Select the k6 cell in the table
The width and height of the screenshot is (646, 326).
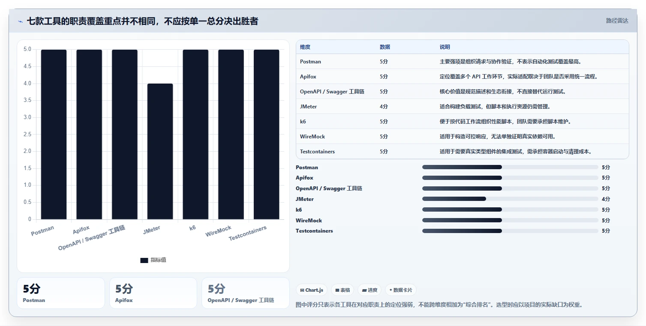(303, 122)
